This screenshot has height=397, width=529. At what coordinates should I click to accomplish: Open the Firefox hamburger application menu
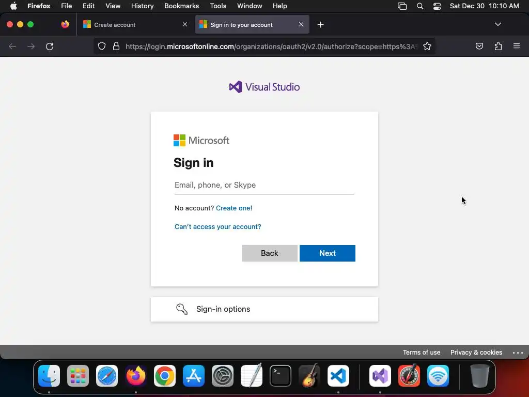pyautogui.click(x=517, y=46)
